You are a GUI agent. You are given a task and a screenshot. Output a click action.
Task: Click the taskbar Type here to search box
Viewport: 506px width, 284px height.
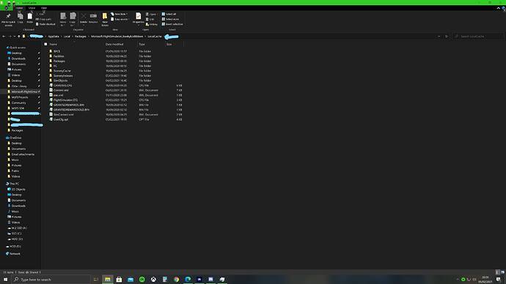coord(51,279)
